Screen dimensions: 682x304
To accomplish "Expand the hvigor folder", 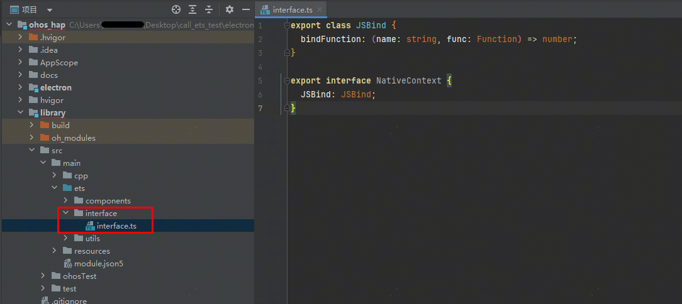I will coord(20,100).
